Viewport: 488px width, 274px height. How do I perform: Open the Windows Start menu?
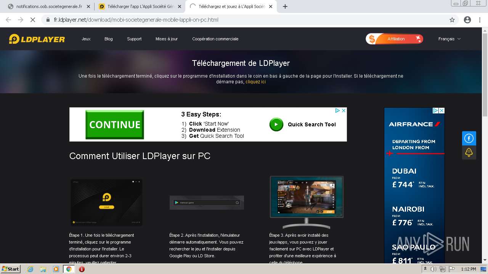click(11, 269)
